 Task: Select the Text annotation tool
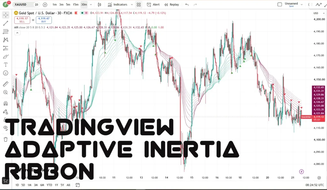pyautogui.click(x=6, y=65)
